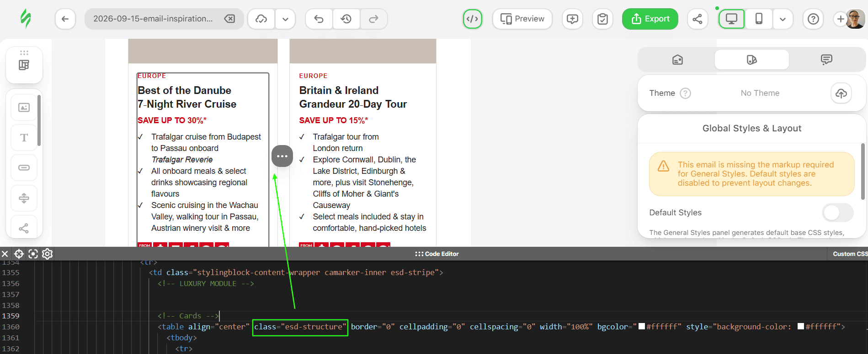Go back using the left arrow button
868x354 pixels.
click(x=65, y=19)
